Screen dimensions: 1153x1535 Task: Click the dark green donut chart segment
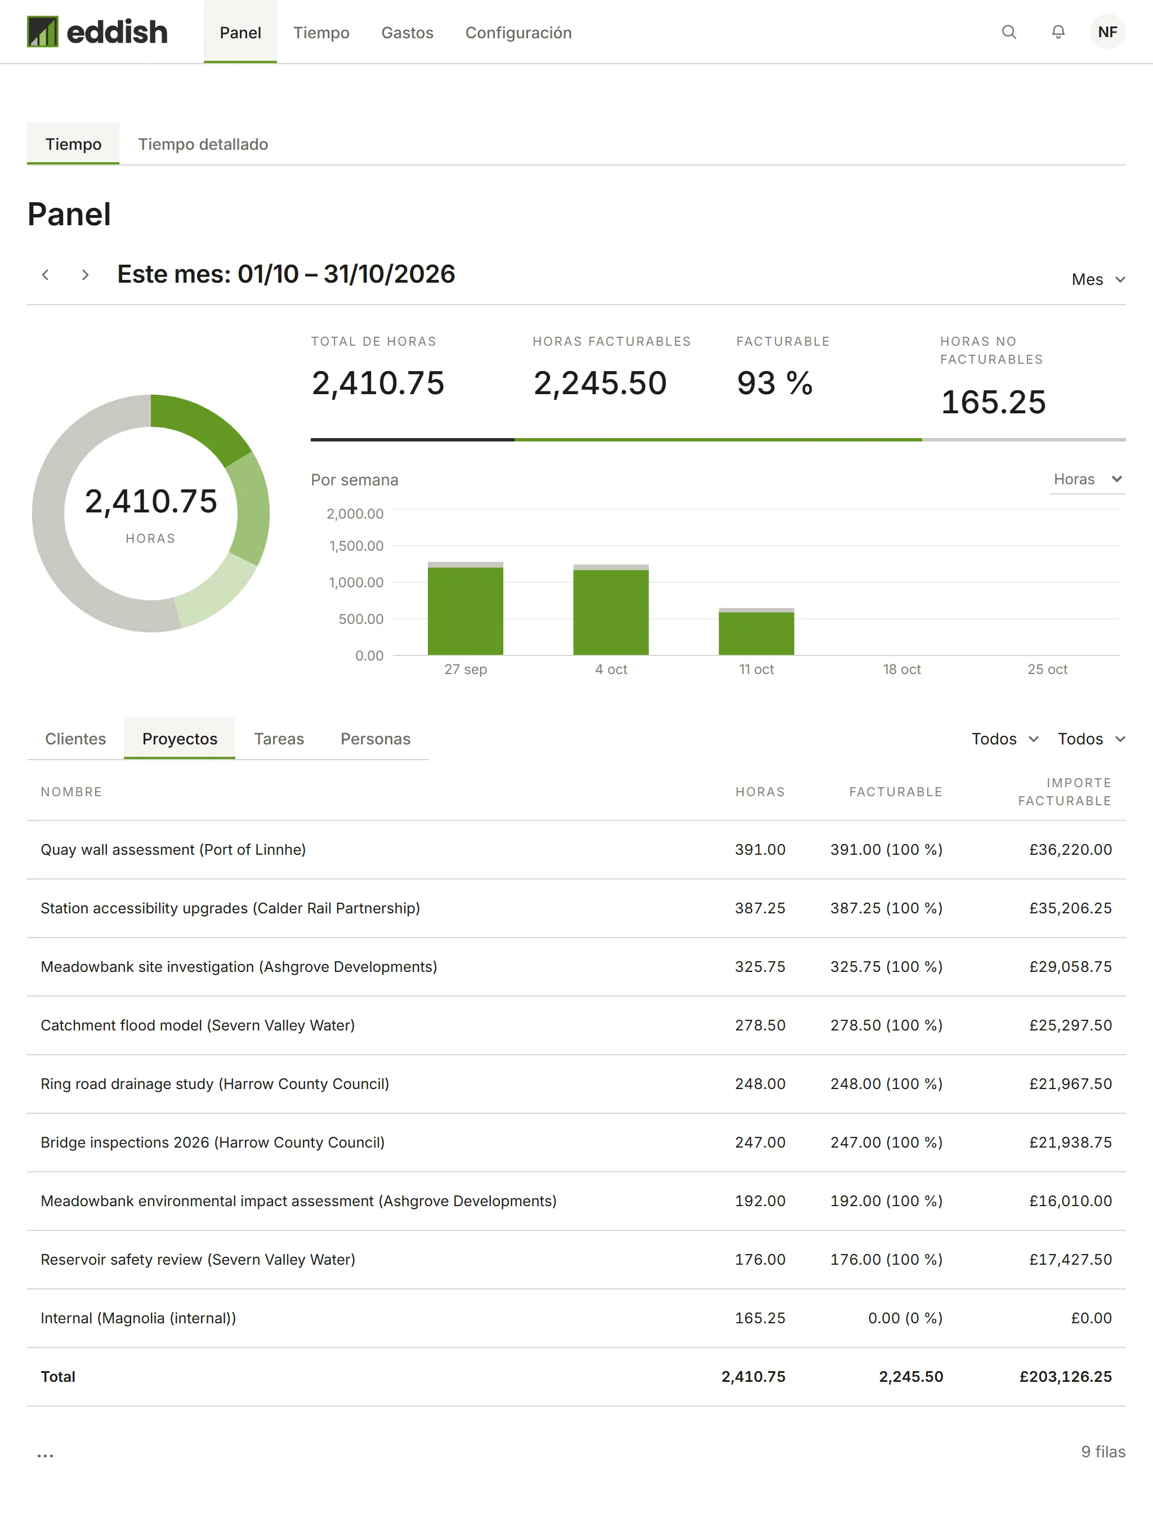[198, 423]
